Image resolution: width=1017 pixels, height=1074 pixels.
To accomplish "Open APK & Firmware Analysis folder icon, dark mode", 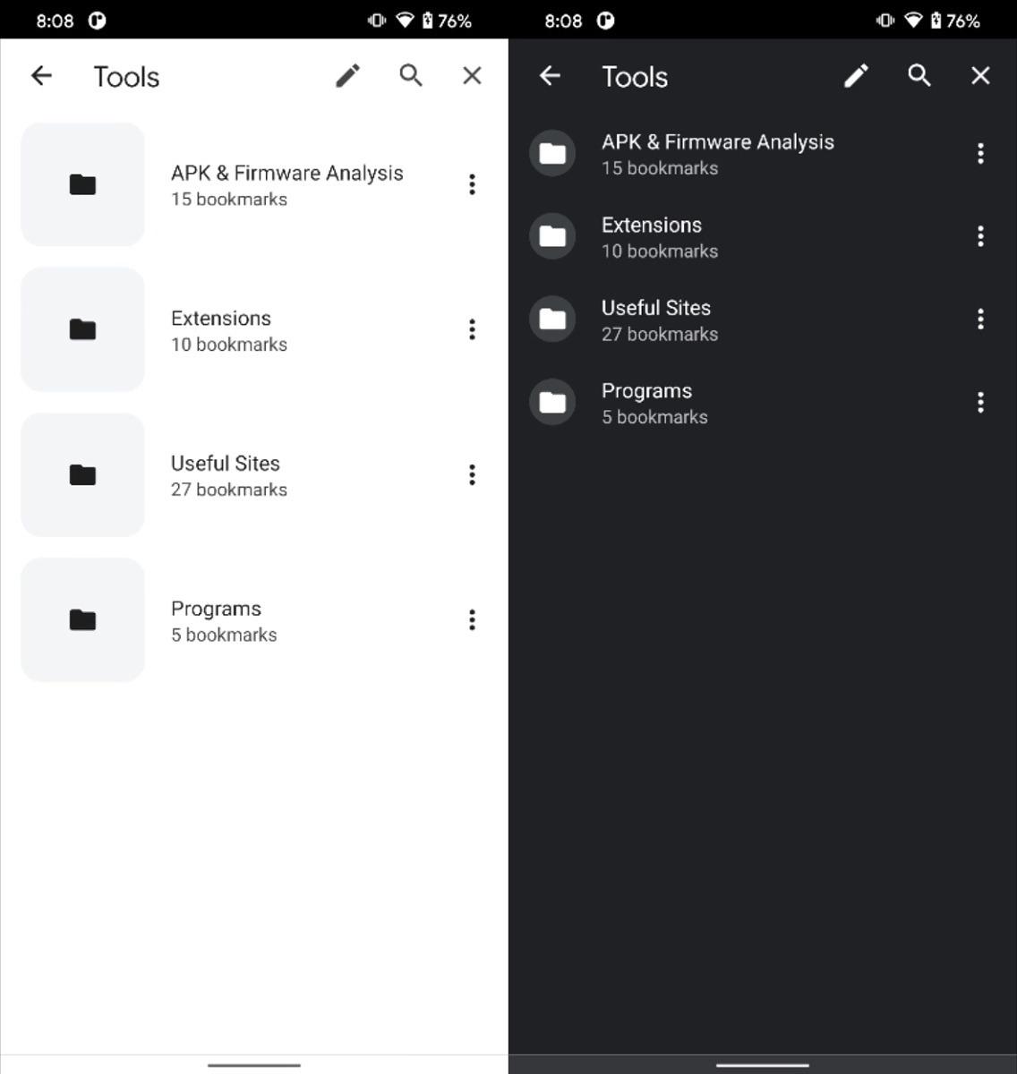I will click(551, 153).
